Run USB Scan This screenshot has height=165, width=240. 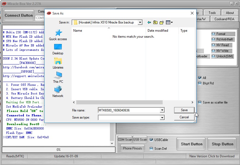140,140
